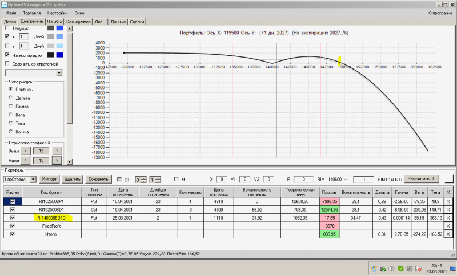
Task: Click the green shield tray icon
Action: 400,269
